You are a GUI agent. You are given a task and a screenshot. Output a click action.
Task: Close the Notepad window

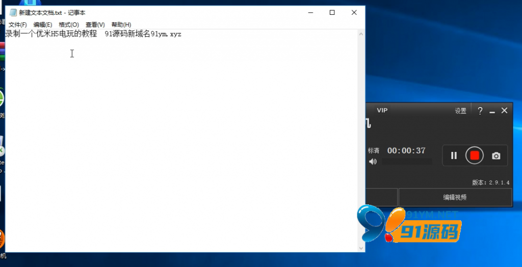354,13
